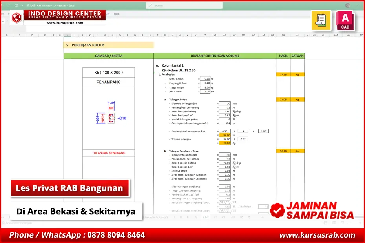The image size is (365, 243).
Task: Select the TULANGAN SENGKANG red label
Action: click(x=108, y=153)
